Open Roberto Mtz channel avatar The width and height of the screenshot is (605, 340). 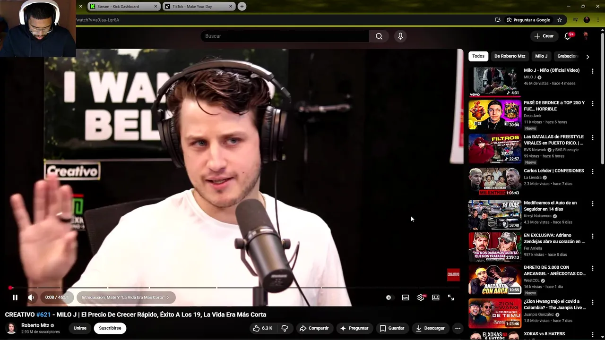click(11, 328)
